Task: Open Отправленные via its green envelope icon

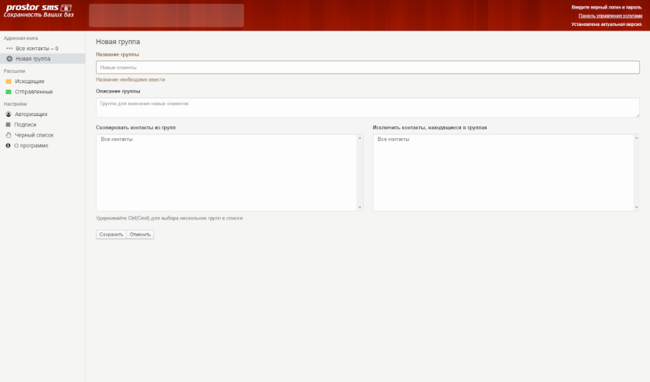Action: pyautogui.click(x=9, y=92)
